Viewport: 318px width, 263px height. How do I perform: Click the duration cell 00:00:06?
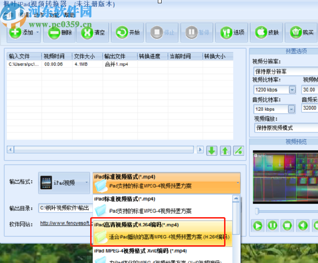tap(54, 64)
